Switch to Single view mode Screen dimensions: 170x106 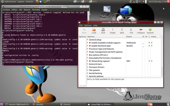pyautogui.click(x=113, y=31)
